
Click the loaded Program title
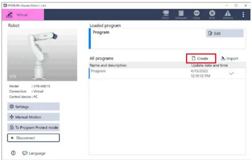coord(101,32)
